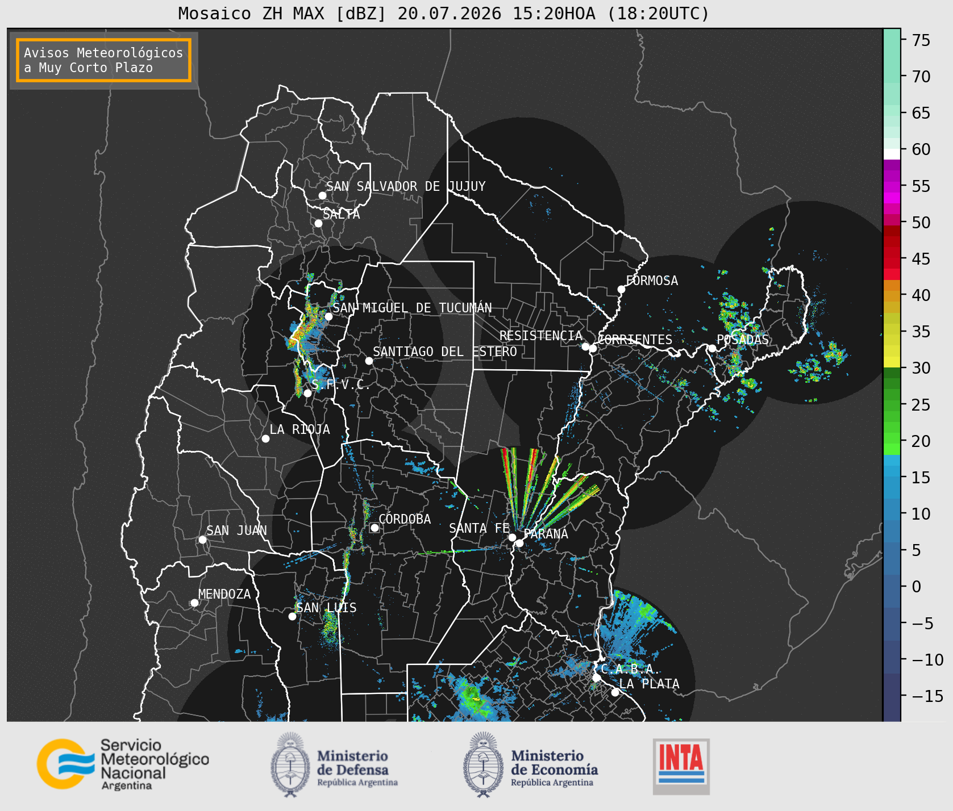Image resolution: width=953 pixels, height=811 pixels.
Task: Click the La Rioja city marker
Action: (x=265, y=438)
